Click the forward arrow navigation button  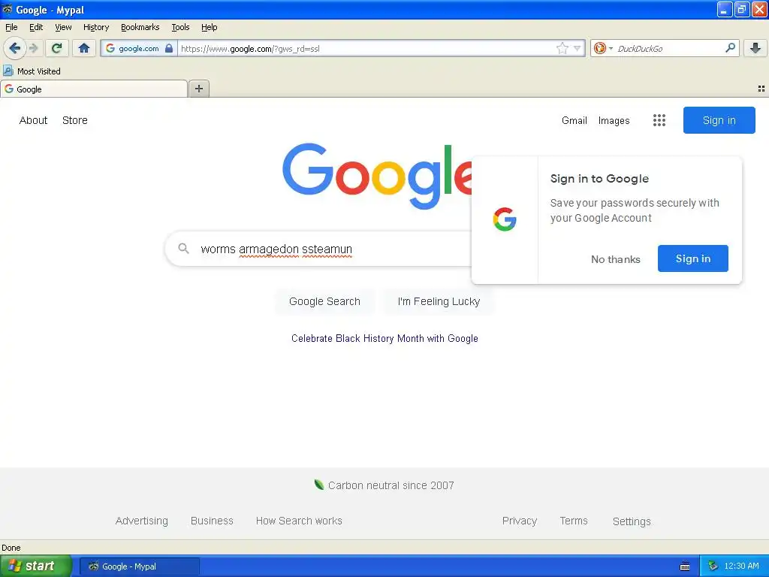33,48
